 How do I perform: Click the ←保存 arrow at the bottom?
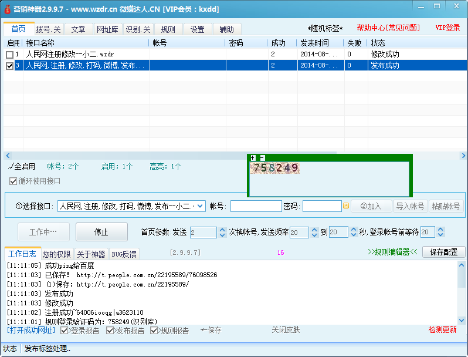(211, 330)
